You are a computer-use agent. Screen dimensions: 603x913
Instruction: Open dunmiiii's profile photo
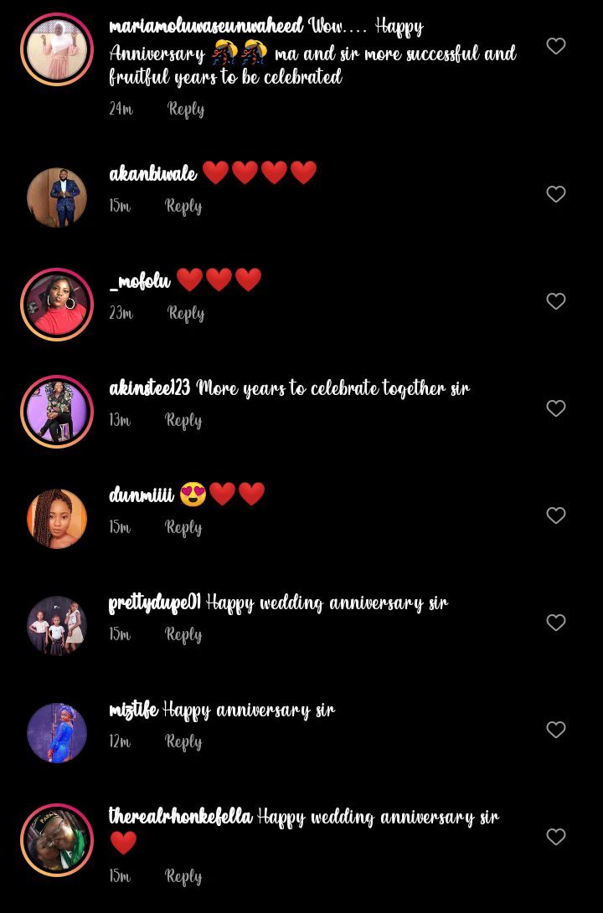tap(57, 519)
